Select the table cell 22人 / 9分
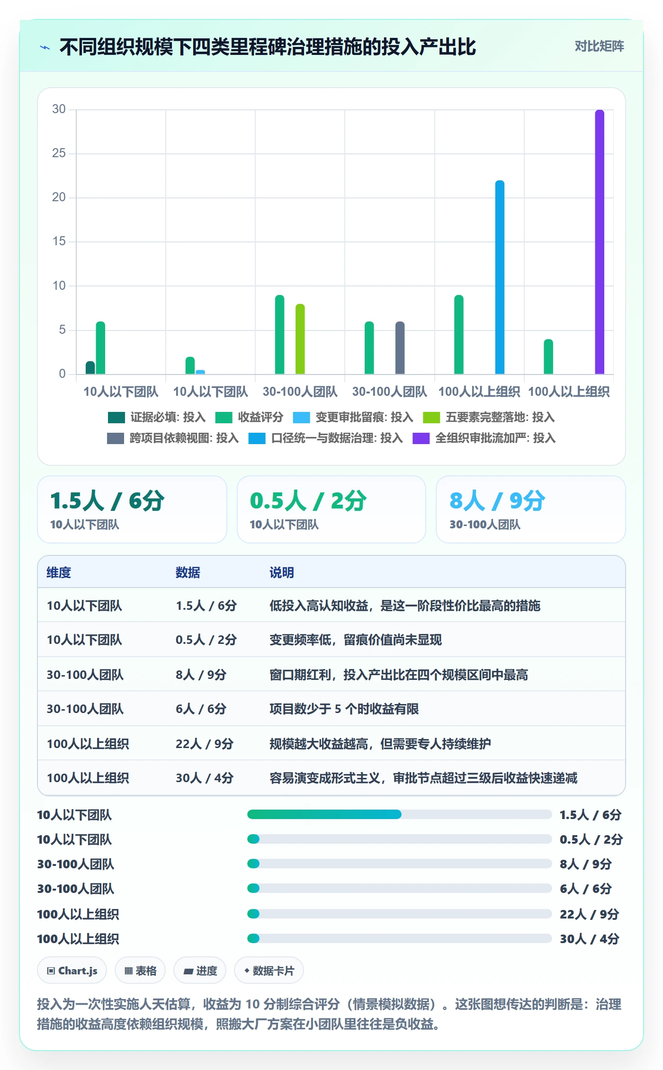This screenshot has width=663, height=1070. [x=205, y=744]
